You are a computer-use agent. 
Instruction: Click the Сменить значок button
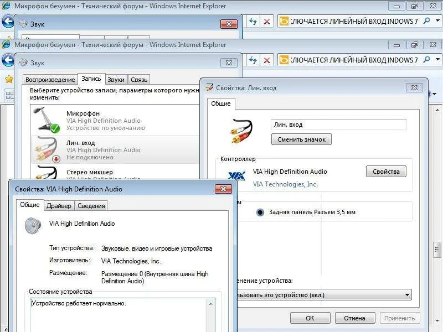point(301,139)
